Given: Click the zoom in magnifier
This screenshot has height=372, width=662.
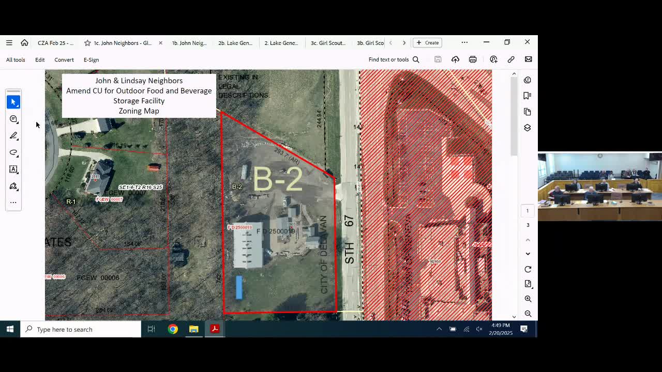Looking at the screenshot, I should tap(528, 299).
